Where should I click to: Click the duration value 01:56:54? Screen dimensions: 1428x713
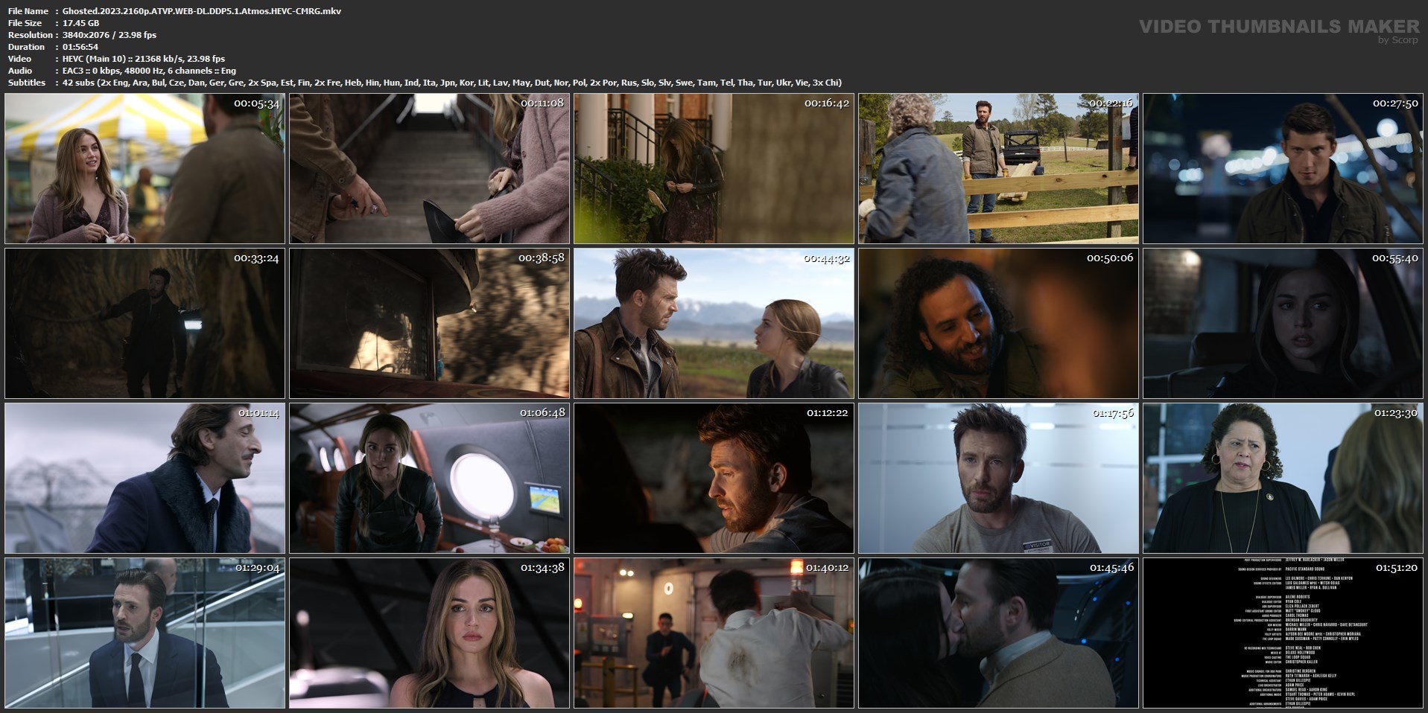click(x=80, y=47)
